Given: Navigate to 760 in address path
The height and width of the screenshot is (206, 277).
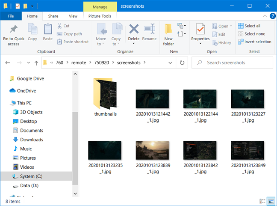Looking at the screenshot, I should coord(59,63).
